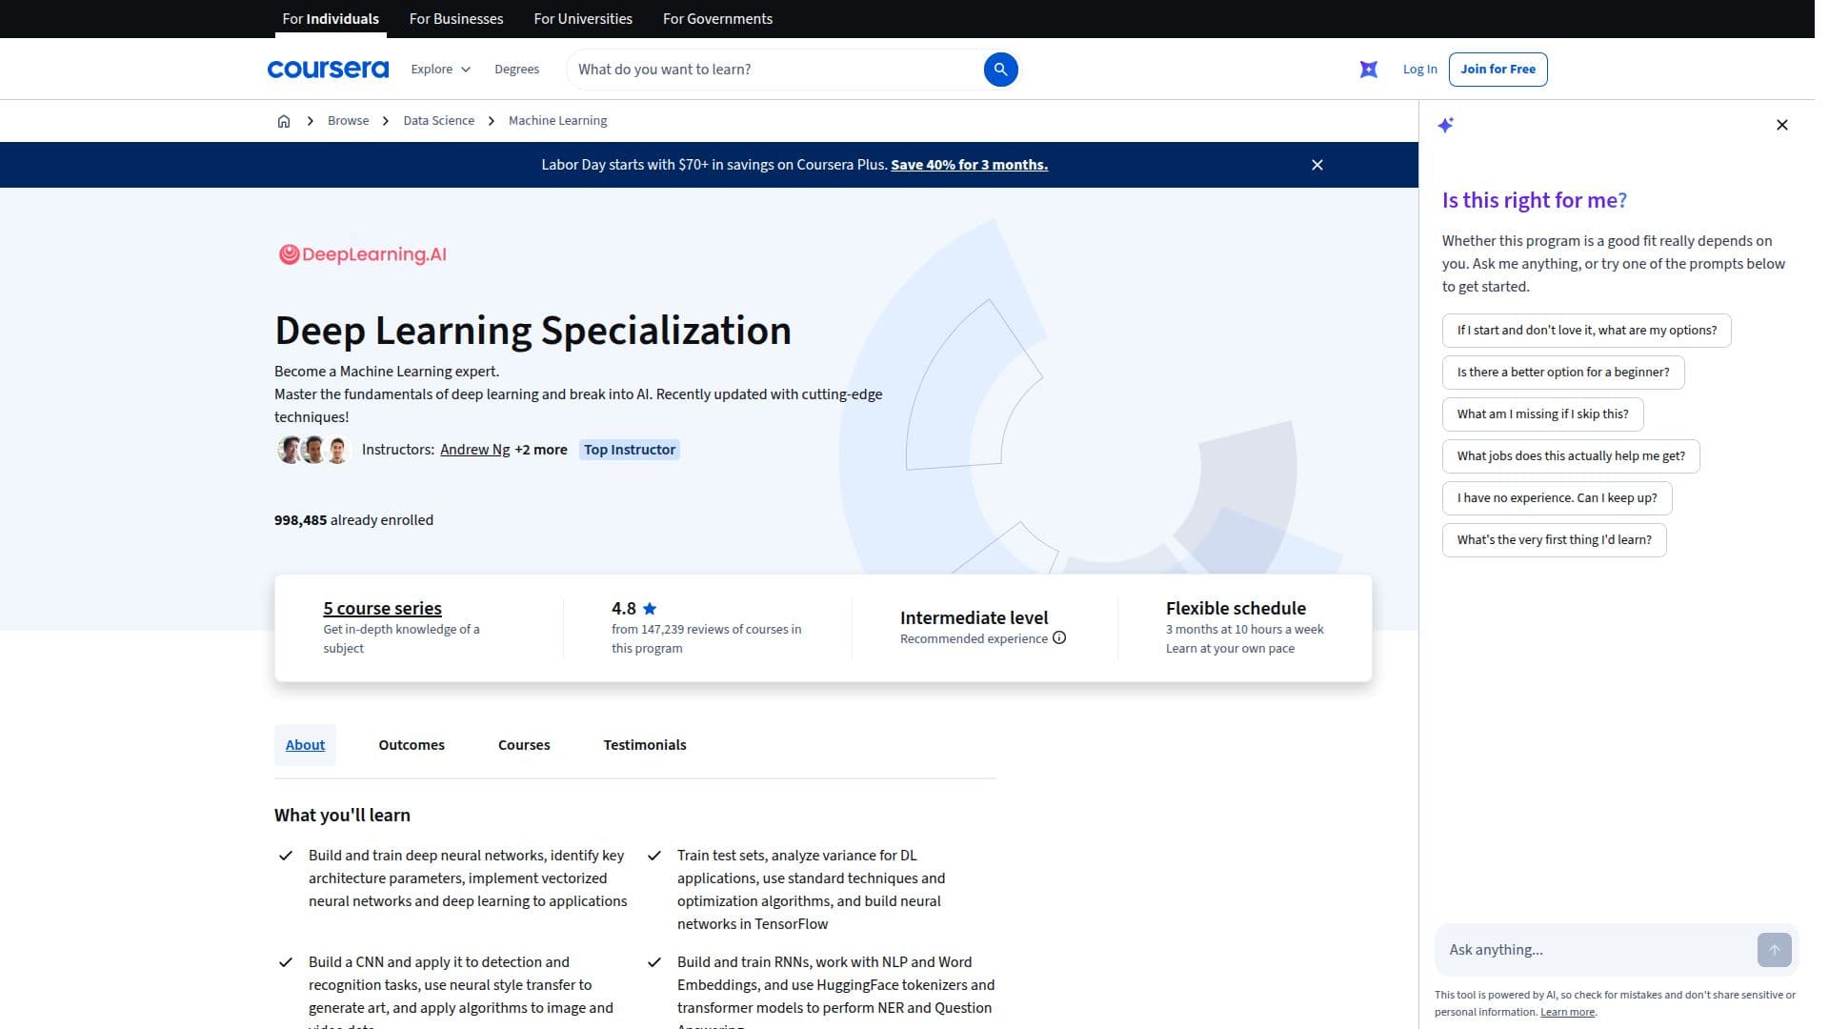Choose prompt 'If I start and don't love it'
The height and width of the screenshot is (1029, 1829).
(x=1586, y=331)
